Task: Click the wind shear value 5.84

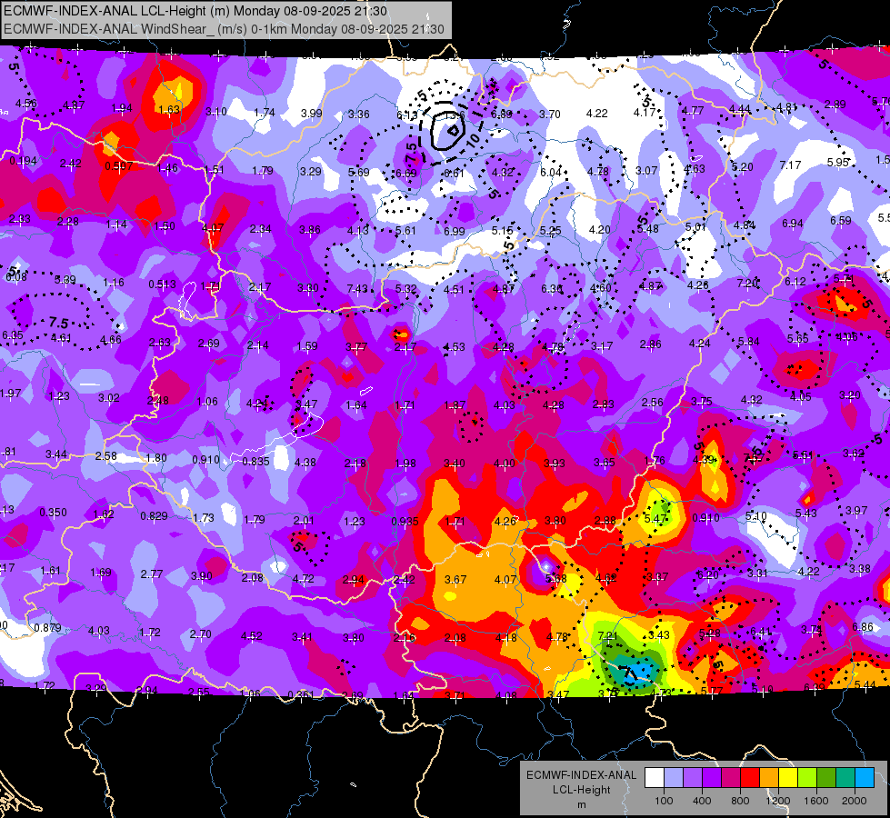Action: click(x=749, y=342)
